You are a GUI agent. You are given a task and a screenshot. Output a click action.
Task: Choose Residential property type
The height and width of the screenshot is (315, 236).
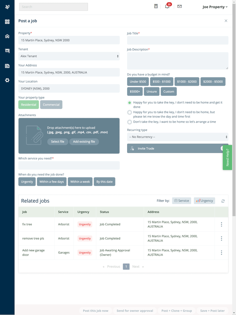point(28,105)
